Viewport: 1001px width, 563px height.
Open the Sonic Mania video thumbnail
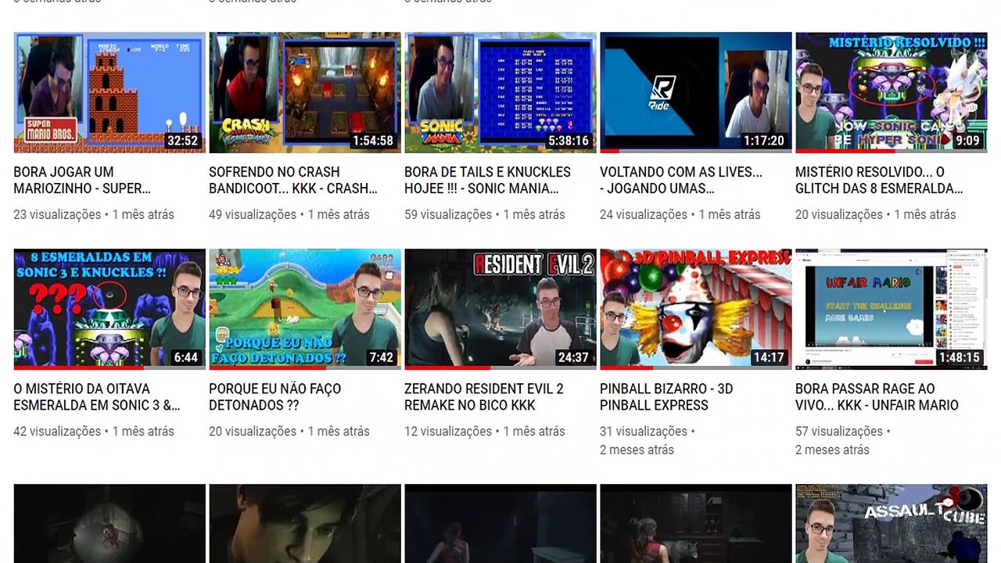500,92
